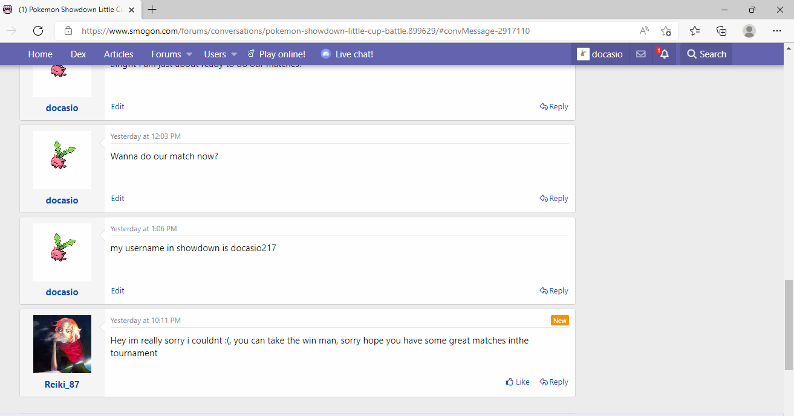This screenshot has width=794, height=416.
Task: Go to the Dex menu item
Action: [x=78, y=54]
